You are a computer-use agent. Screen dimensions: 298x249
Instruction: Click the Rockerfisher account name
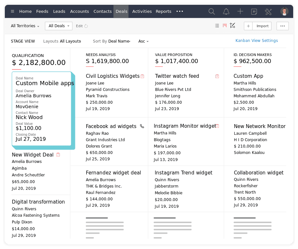coord(246,186)
